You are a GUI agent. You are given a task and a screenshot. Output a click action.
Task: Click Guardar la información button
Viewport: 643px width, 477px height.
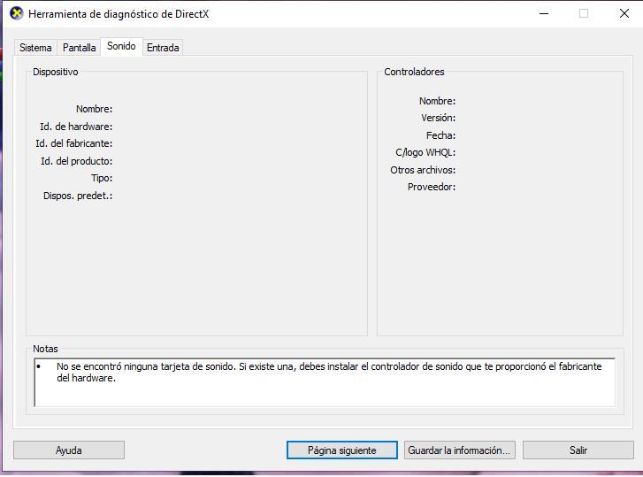[x=459, y=450]
